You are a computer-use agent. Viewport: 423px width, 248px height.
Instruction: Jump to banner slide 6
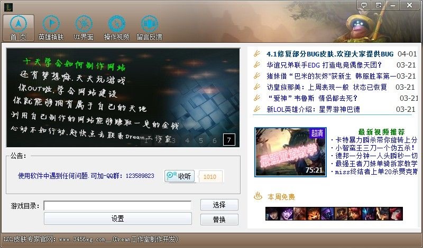(215, 140)
